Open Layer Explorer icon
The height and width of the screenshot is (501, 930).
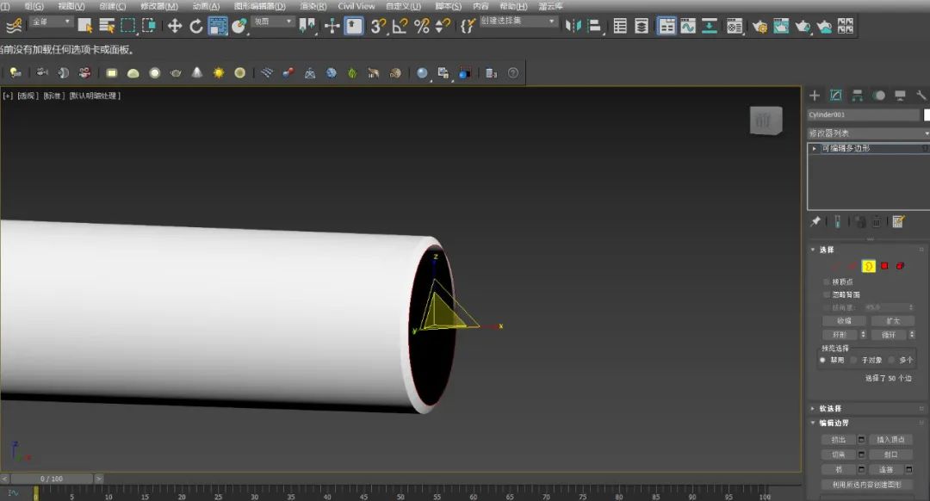coord(642,26)
